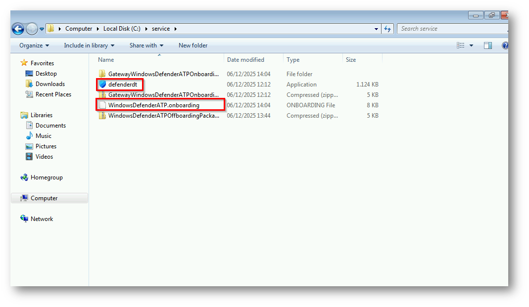Image resolution: width=529 pixels, height=307 pixels.
Task: Click the Documents library icon
Action: pos(29,126)
